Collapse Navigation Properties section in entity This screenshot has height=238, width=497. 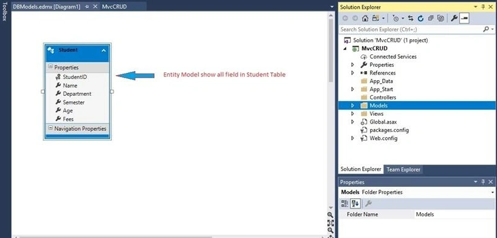click(x=50, y=128)
